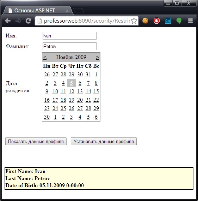This screenshot has height=201, width=198.
Task: Pick date 8 in the calendar
Action: [x=96, y=83]
